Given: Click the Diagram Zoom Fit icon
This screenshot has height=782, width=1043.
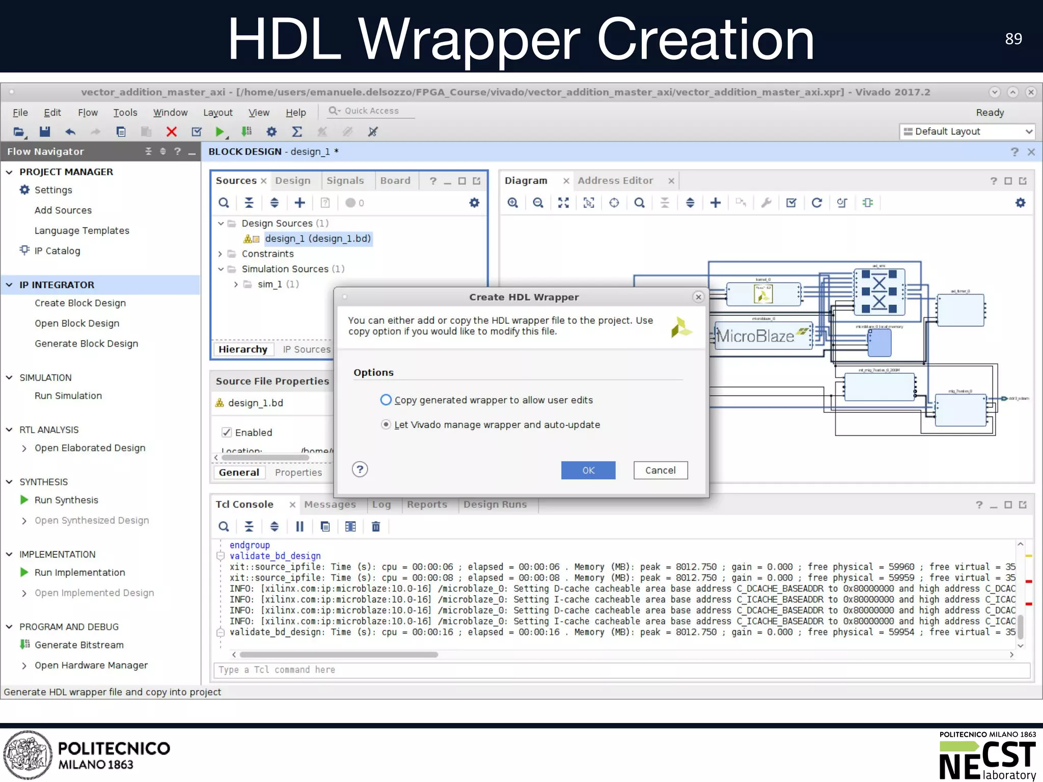Looking at the screenshot, I should tap(563, 203).
